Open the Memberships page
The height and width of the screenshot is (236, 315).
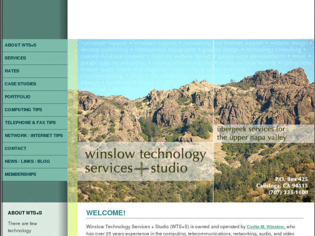(35, 175)
